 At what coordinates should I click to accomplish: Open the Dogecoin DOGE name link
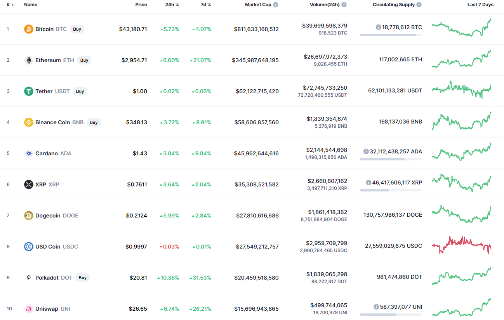(57, 216)
